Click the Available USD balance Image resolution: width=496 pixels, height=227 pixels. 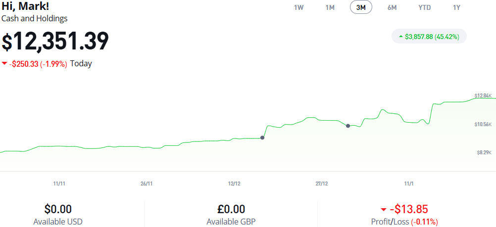pos(58,209)
